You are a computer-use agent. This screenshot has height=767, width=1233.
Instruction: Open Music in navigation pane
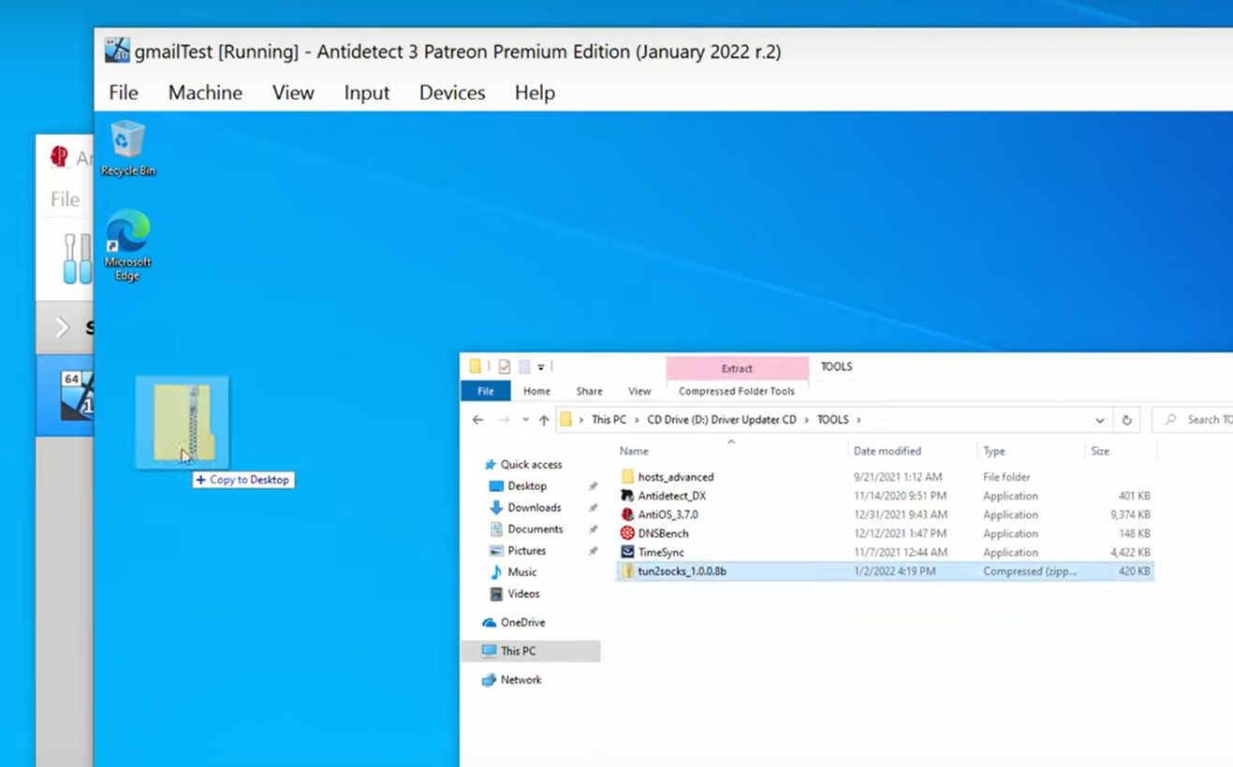coord(521,572)
